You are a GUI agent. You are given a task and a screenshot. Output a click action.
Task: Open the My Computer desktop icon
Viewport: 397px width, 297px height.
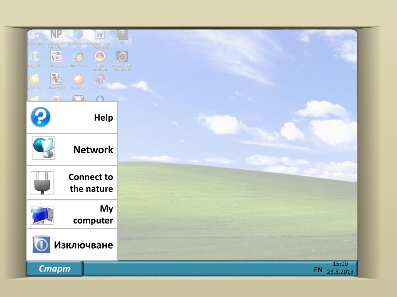point(35,38)
